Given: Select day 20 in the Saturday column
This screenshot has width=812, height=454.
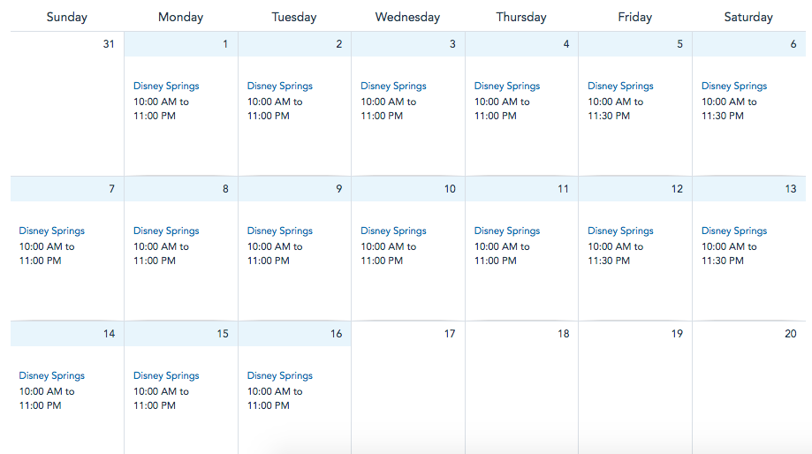Looking at the screenshot, I should (x=790, y=334).
